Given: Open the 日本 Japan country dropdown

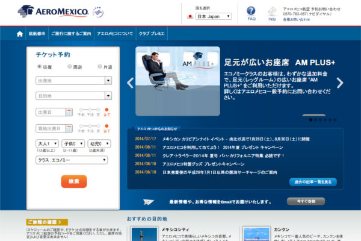Looking at the screenshot, I should coord(214,16).
